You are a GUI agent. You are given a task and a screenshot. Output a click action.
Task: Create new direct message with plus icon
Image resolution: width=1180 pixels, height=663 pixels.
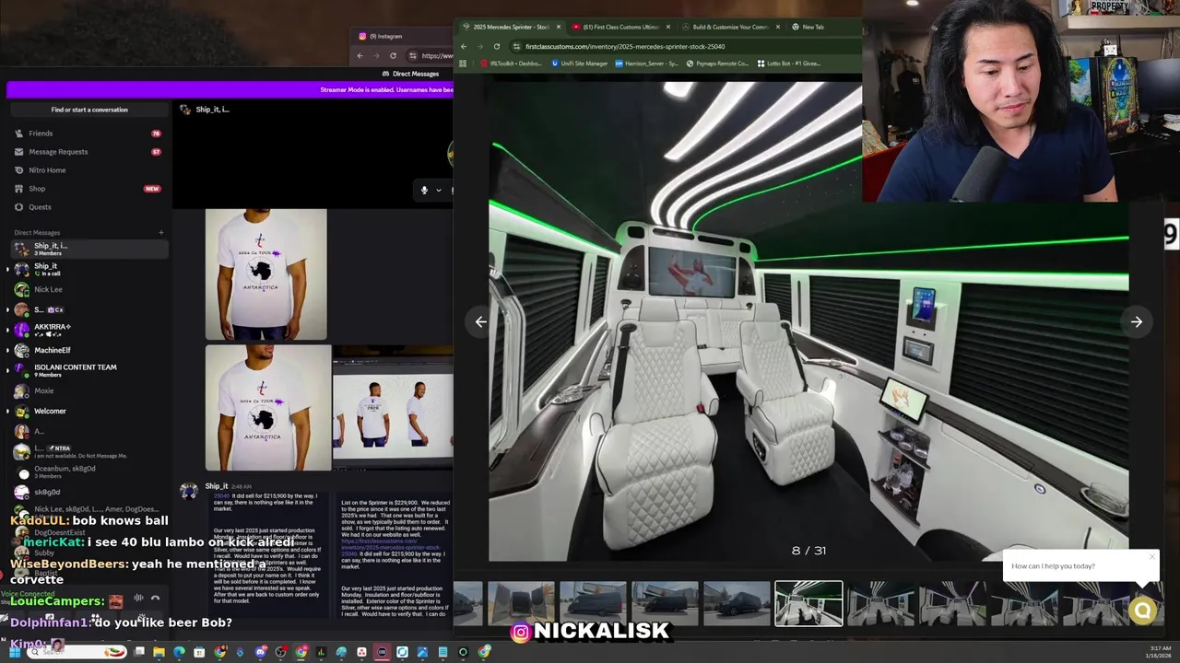(160, 233)
